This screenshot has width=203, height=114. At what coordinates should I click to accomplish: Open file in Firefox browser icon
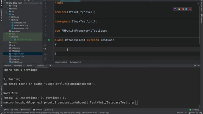point(183,9)
